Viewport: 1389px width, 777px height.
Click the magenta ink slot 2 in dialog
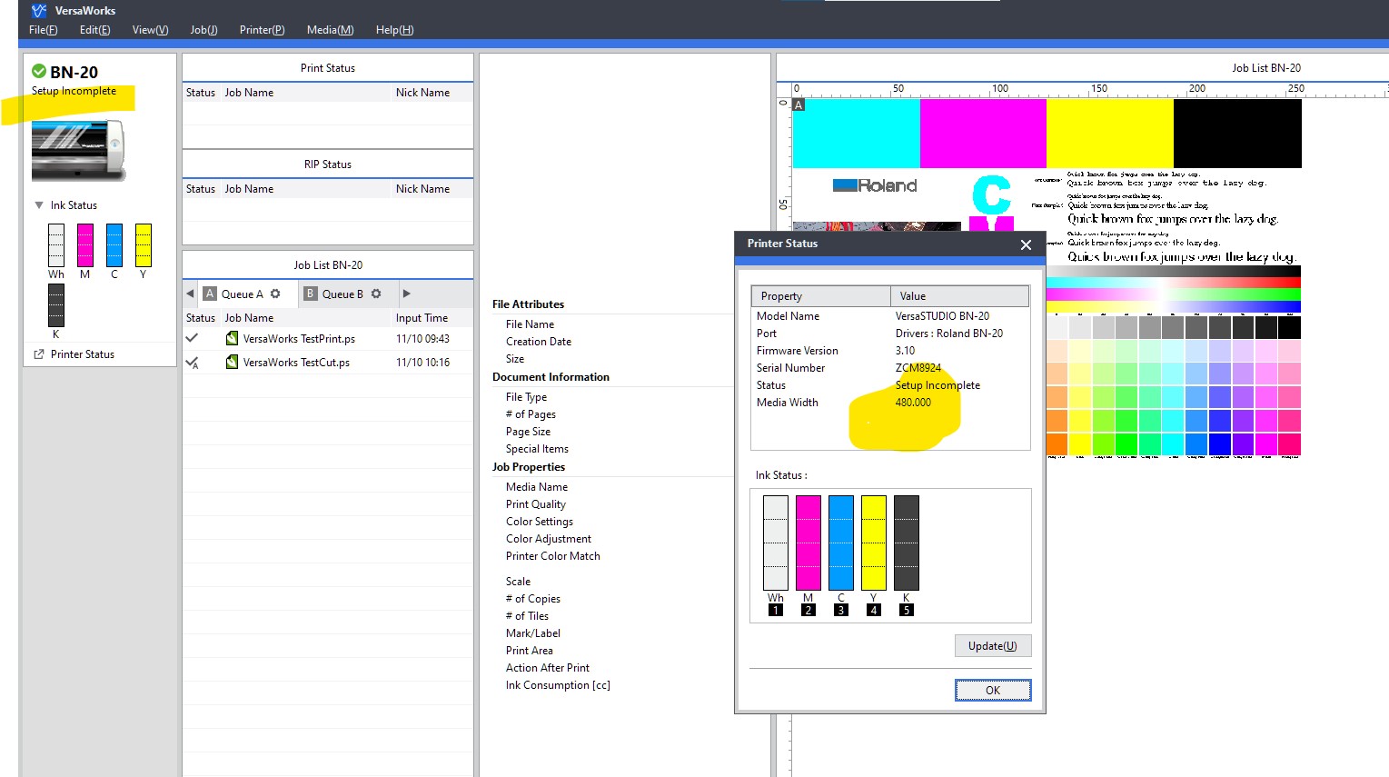coord(809,543)
